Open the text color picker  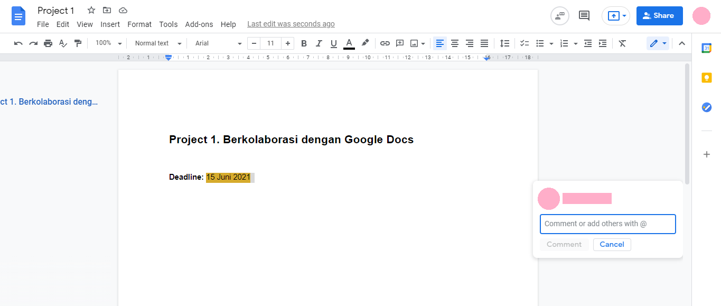(349, 43)
